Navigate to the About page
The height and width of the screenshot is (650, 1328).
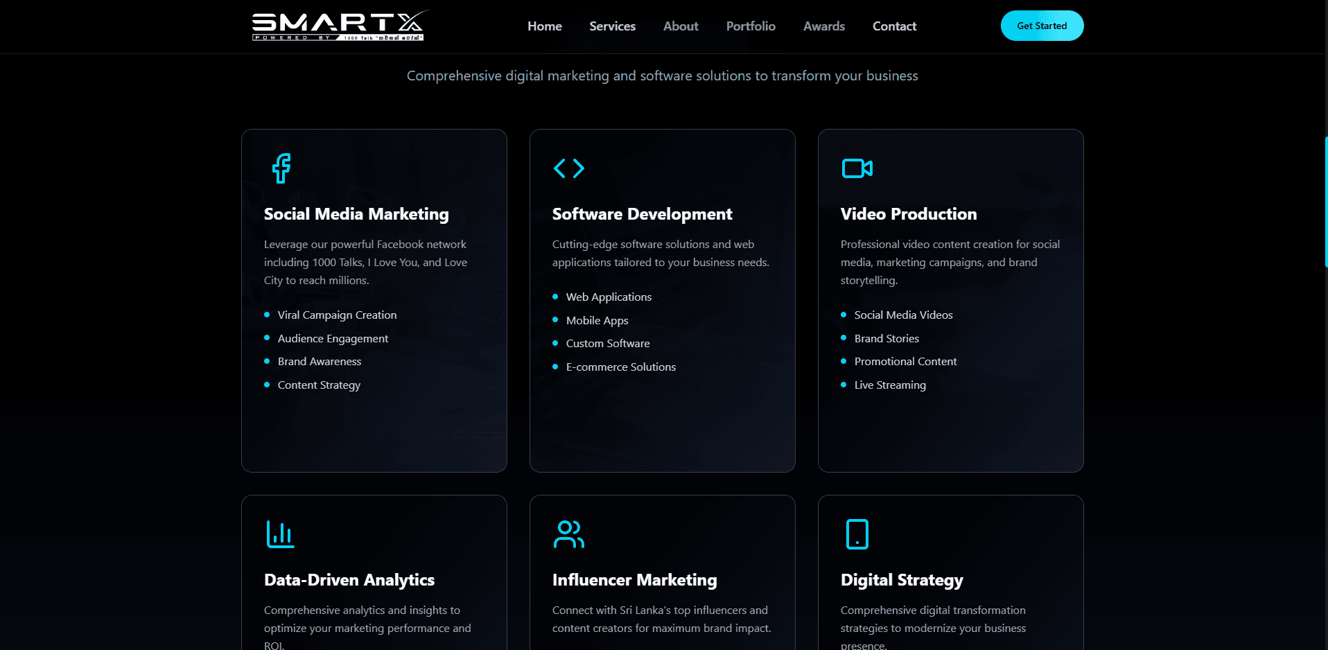coord(680,26)
